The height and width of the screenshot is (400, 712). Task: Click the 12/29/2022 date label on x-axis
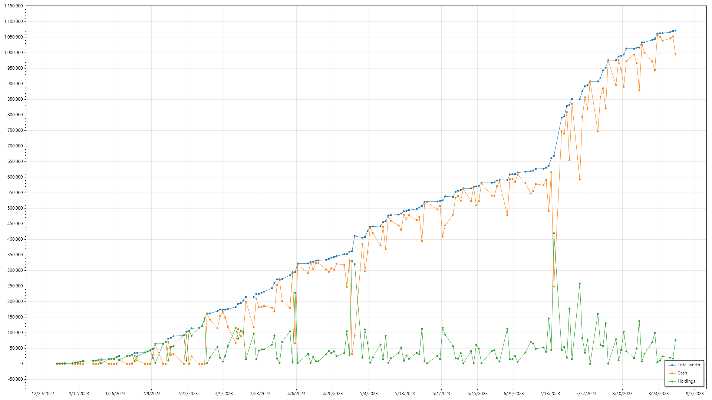pyautogui.click(x=43, y=394)
